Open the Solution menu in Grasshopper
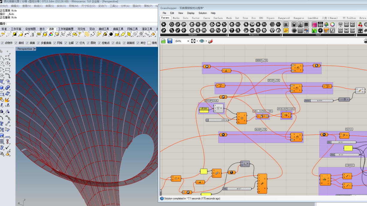 pyautogui.click(x=202, y=13)
